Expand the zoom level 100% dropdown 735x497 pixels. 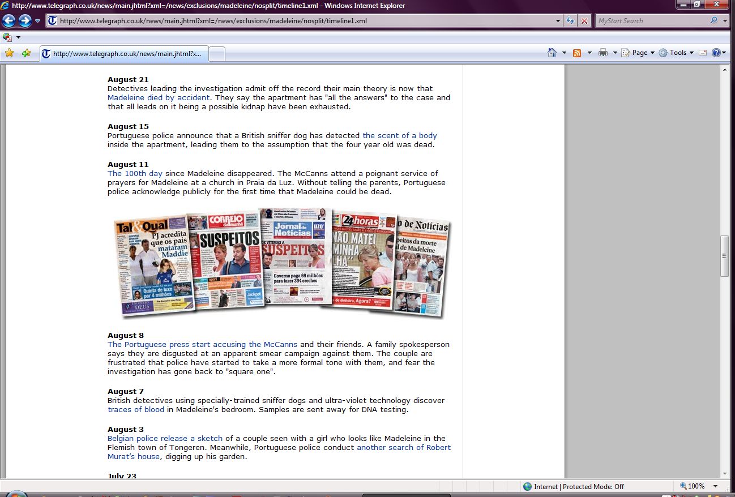tap(716, 486)
